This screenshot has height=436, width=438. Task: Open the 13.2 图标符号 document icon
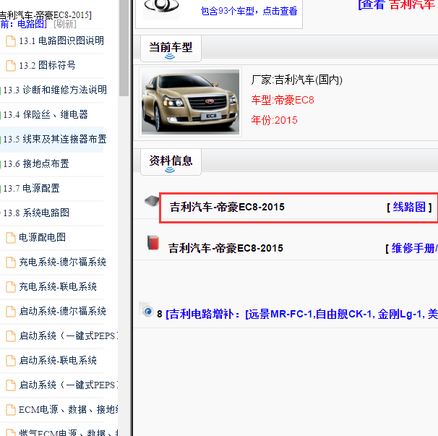[11, 66]
